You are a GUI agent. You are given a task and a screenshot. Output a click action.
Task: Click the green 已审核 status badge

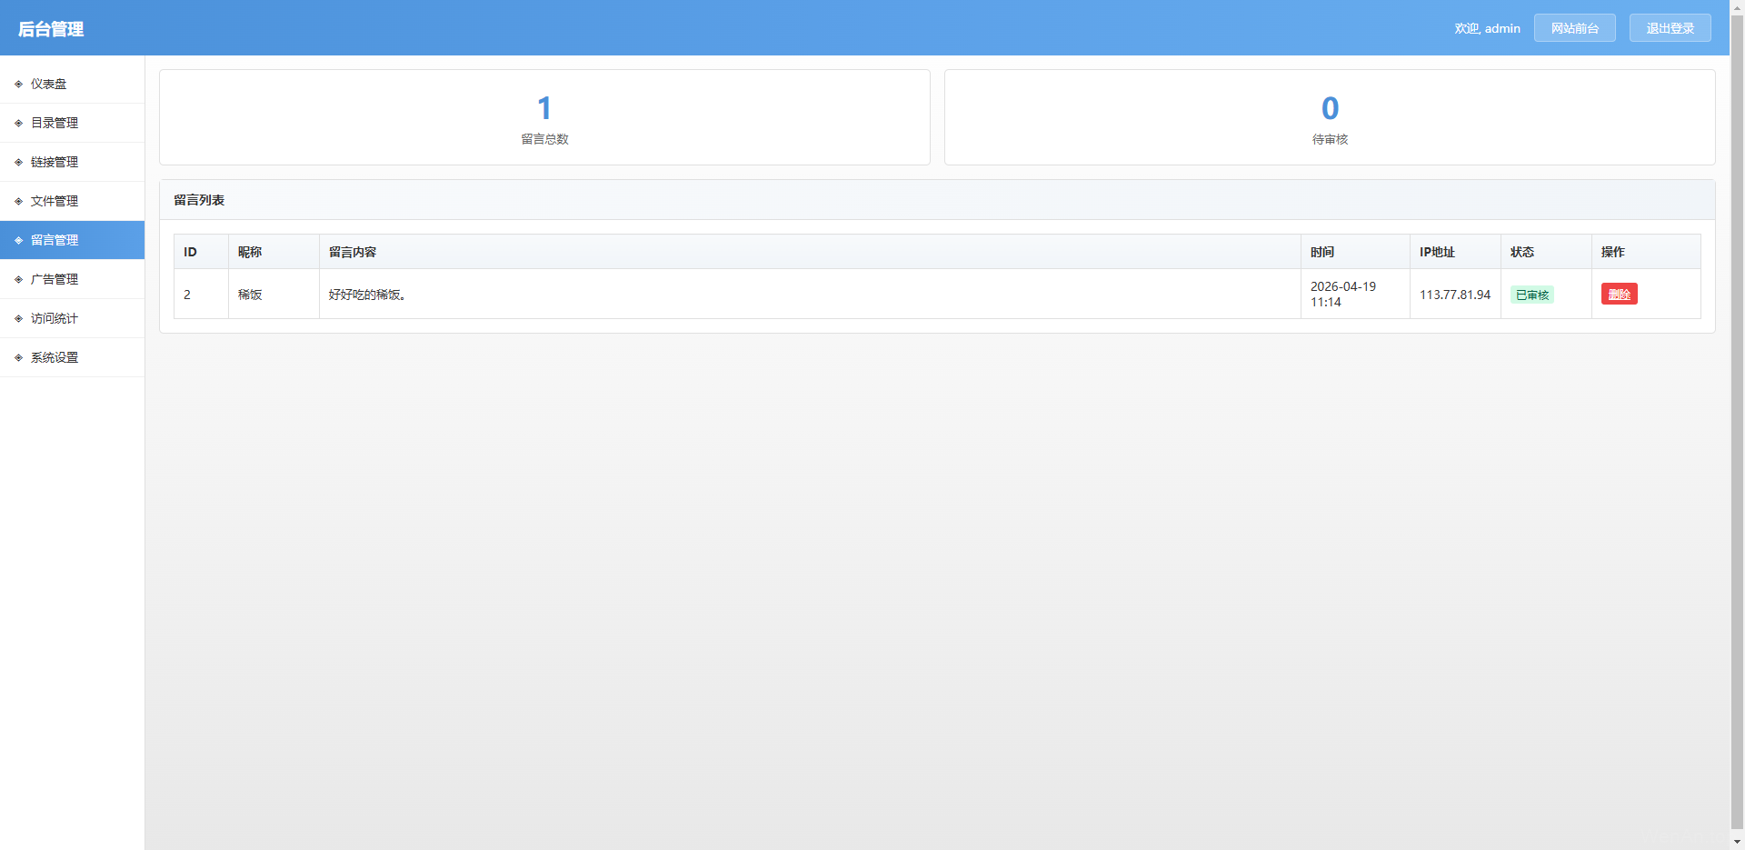tap(1531, 295)
